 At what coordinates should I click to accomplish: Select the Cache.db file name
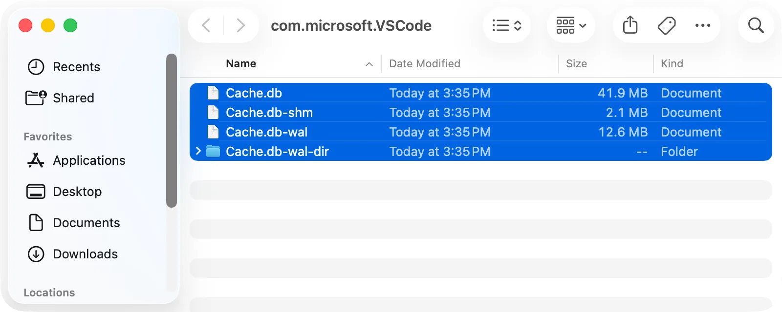(254, 93)
